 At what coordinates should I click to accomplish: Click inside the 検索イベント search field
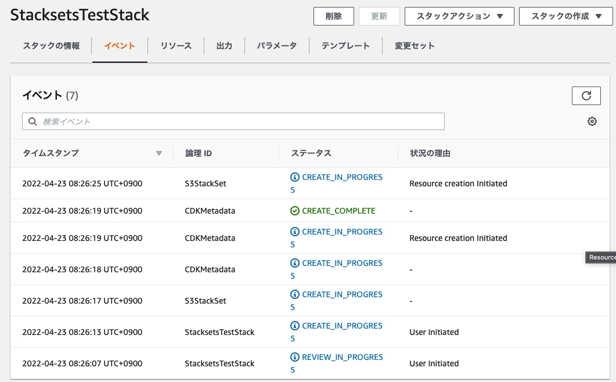(232, 121)
